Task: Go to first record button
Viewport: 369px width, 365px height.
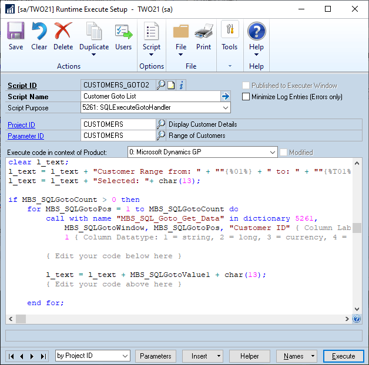Action: (x=11, y=356)
